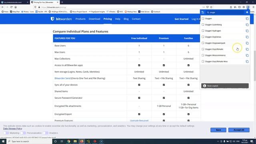Open the Oxygen Woocommerce entry
This screenshot has width=256, height=144.
[215, 56]
